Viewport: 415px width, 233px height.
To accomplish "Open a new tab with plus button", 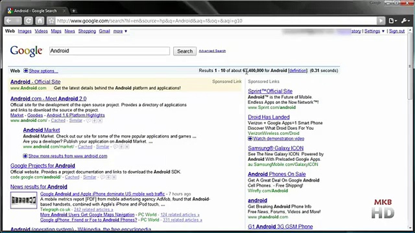I will [74, 11].
